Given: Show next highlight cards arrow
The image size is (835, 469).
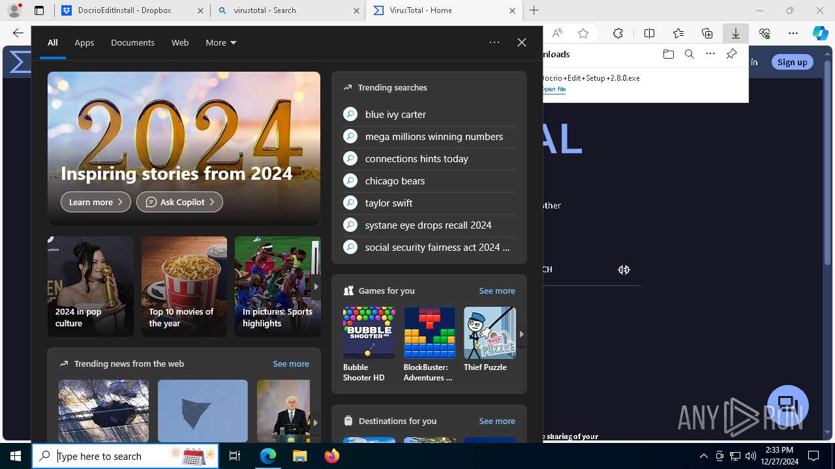Looking at the screenshot, I should coord(316,287).
